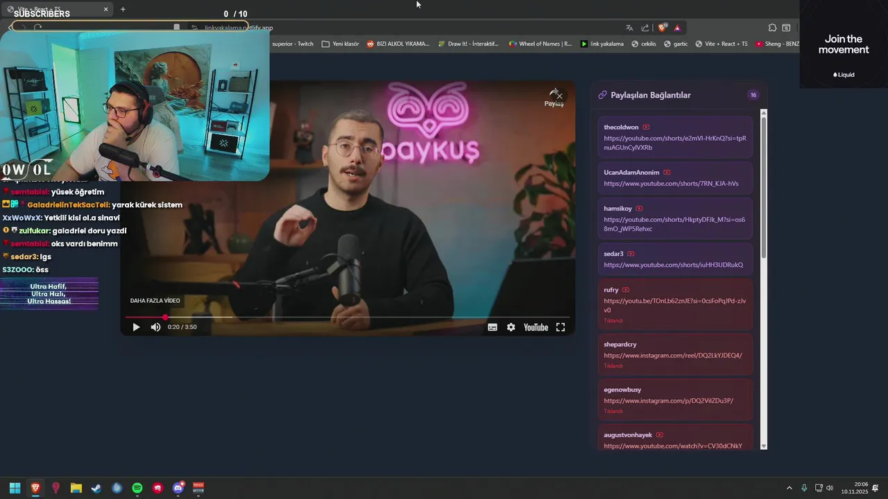Viewport: 888px width, 499px height.
Task: Open the 'Sheng - BENZ' bookmark
Action: pos(778,44)
